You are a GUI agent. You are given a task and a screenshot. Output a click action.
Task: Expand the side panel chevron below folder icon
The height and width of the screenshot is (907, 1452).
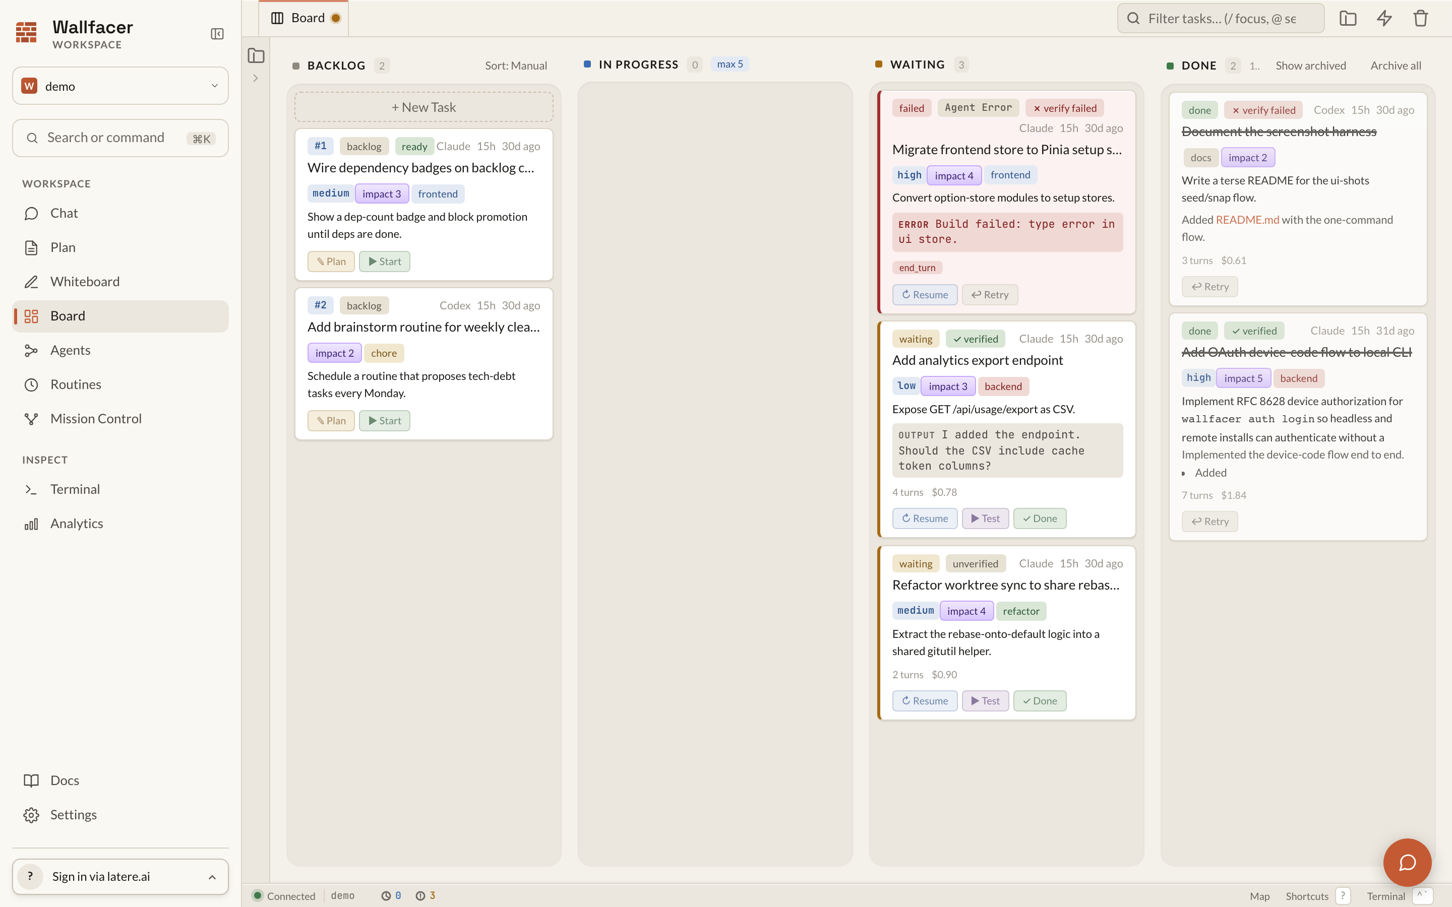coord(256,78)
